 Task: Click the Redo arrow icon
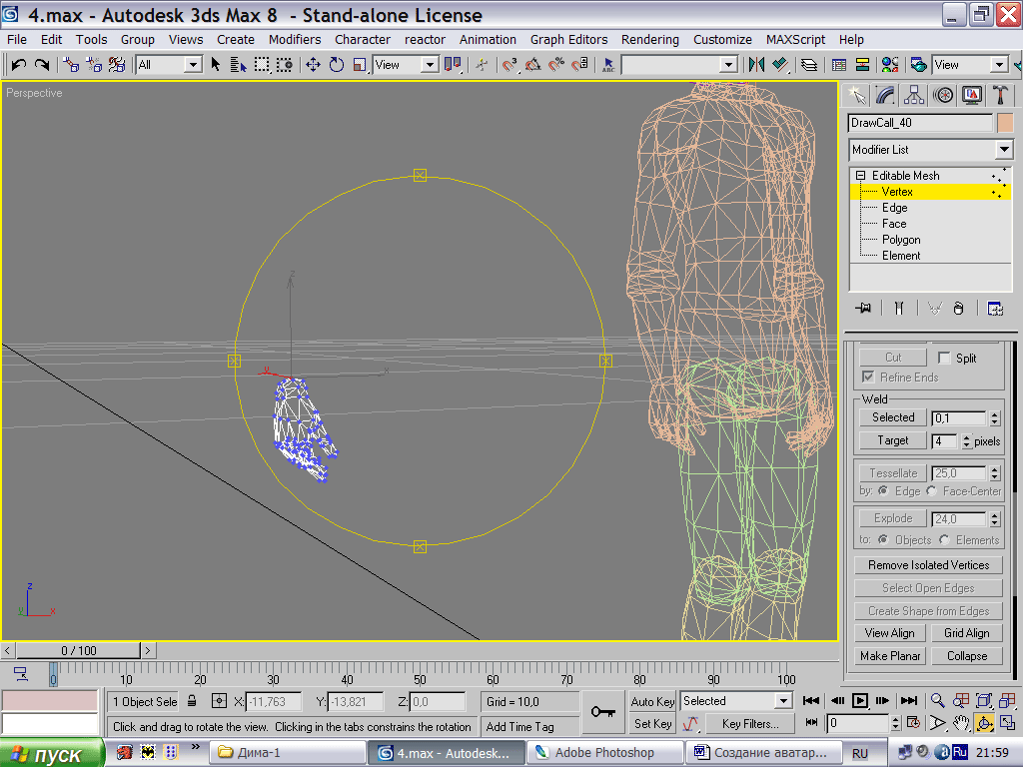[42, 65]
